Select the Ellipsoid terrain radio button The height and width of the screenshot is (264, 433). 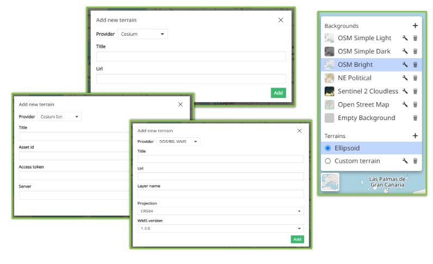(x=328, y=148)
